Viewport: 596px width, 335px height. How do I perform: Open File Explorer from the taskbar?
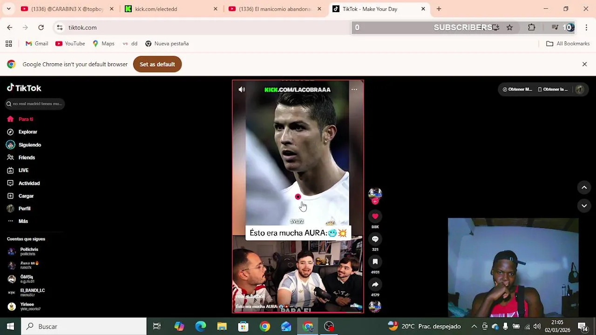[x=222, y=327]
